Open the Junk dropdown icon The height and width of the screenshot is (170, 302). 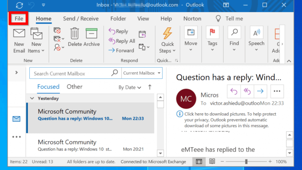(59, 47)
